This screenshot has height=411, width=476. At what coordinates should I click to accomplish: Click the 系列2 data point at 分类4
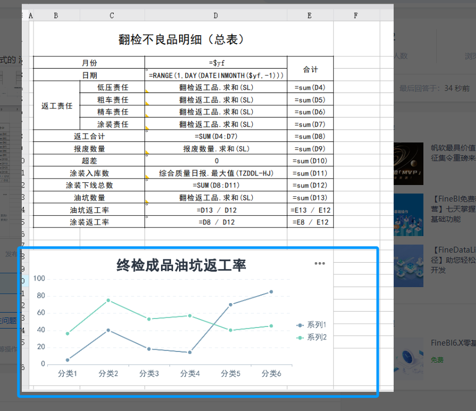pyautogui.click(x=190, y=316)
